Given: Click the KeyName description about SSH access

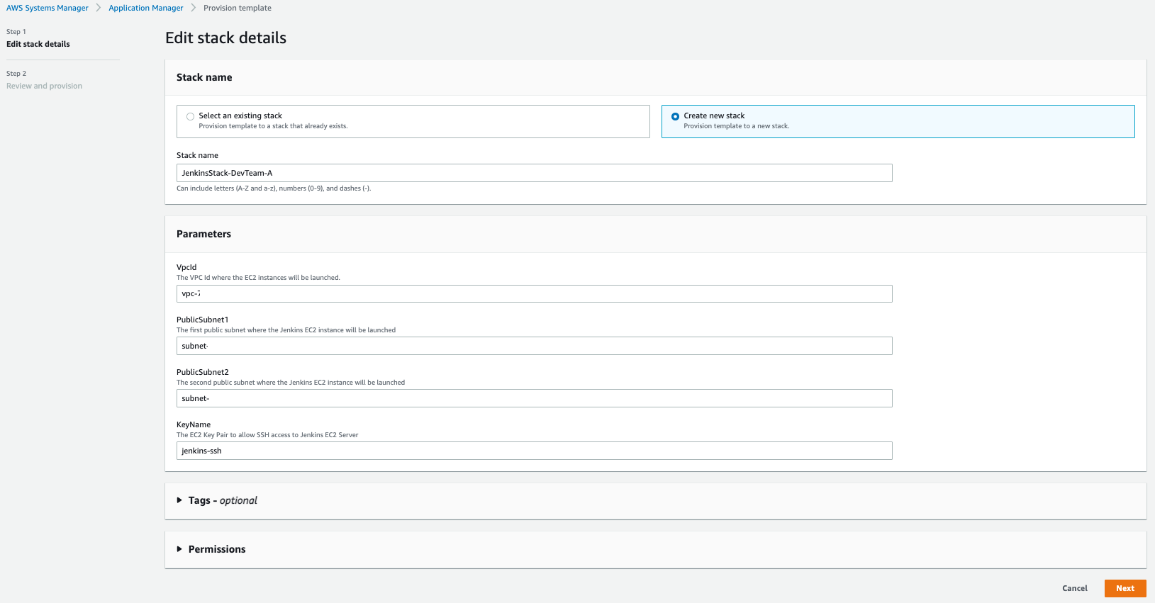Looking at the screenshot, I should coord(267,435).
